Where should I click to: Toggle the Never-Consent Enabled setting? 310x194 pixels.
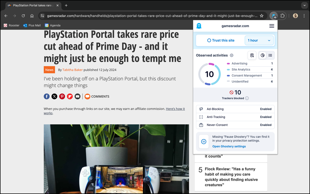(x=235, y=125)
